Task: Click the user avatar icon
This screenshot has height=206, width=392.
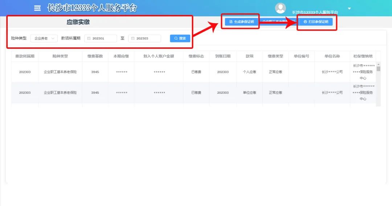Action: (280, 8)
